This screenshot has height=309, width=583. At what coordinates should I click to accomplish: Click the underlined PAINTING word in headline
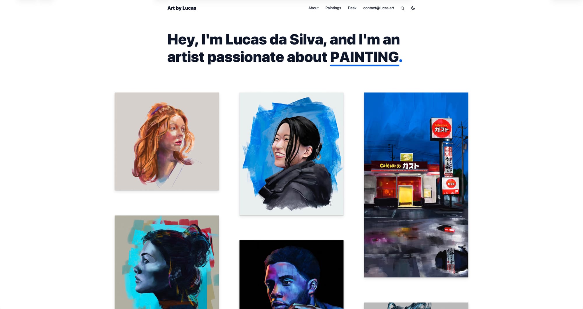point(364,57)
